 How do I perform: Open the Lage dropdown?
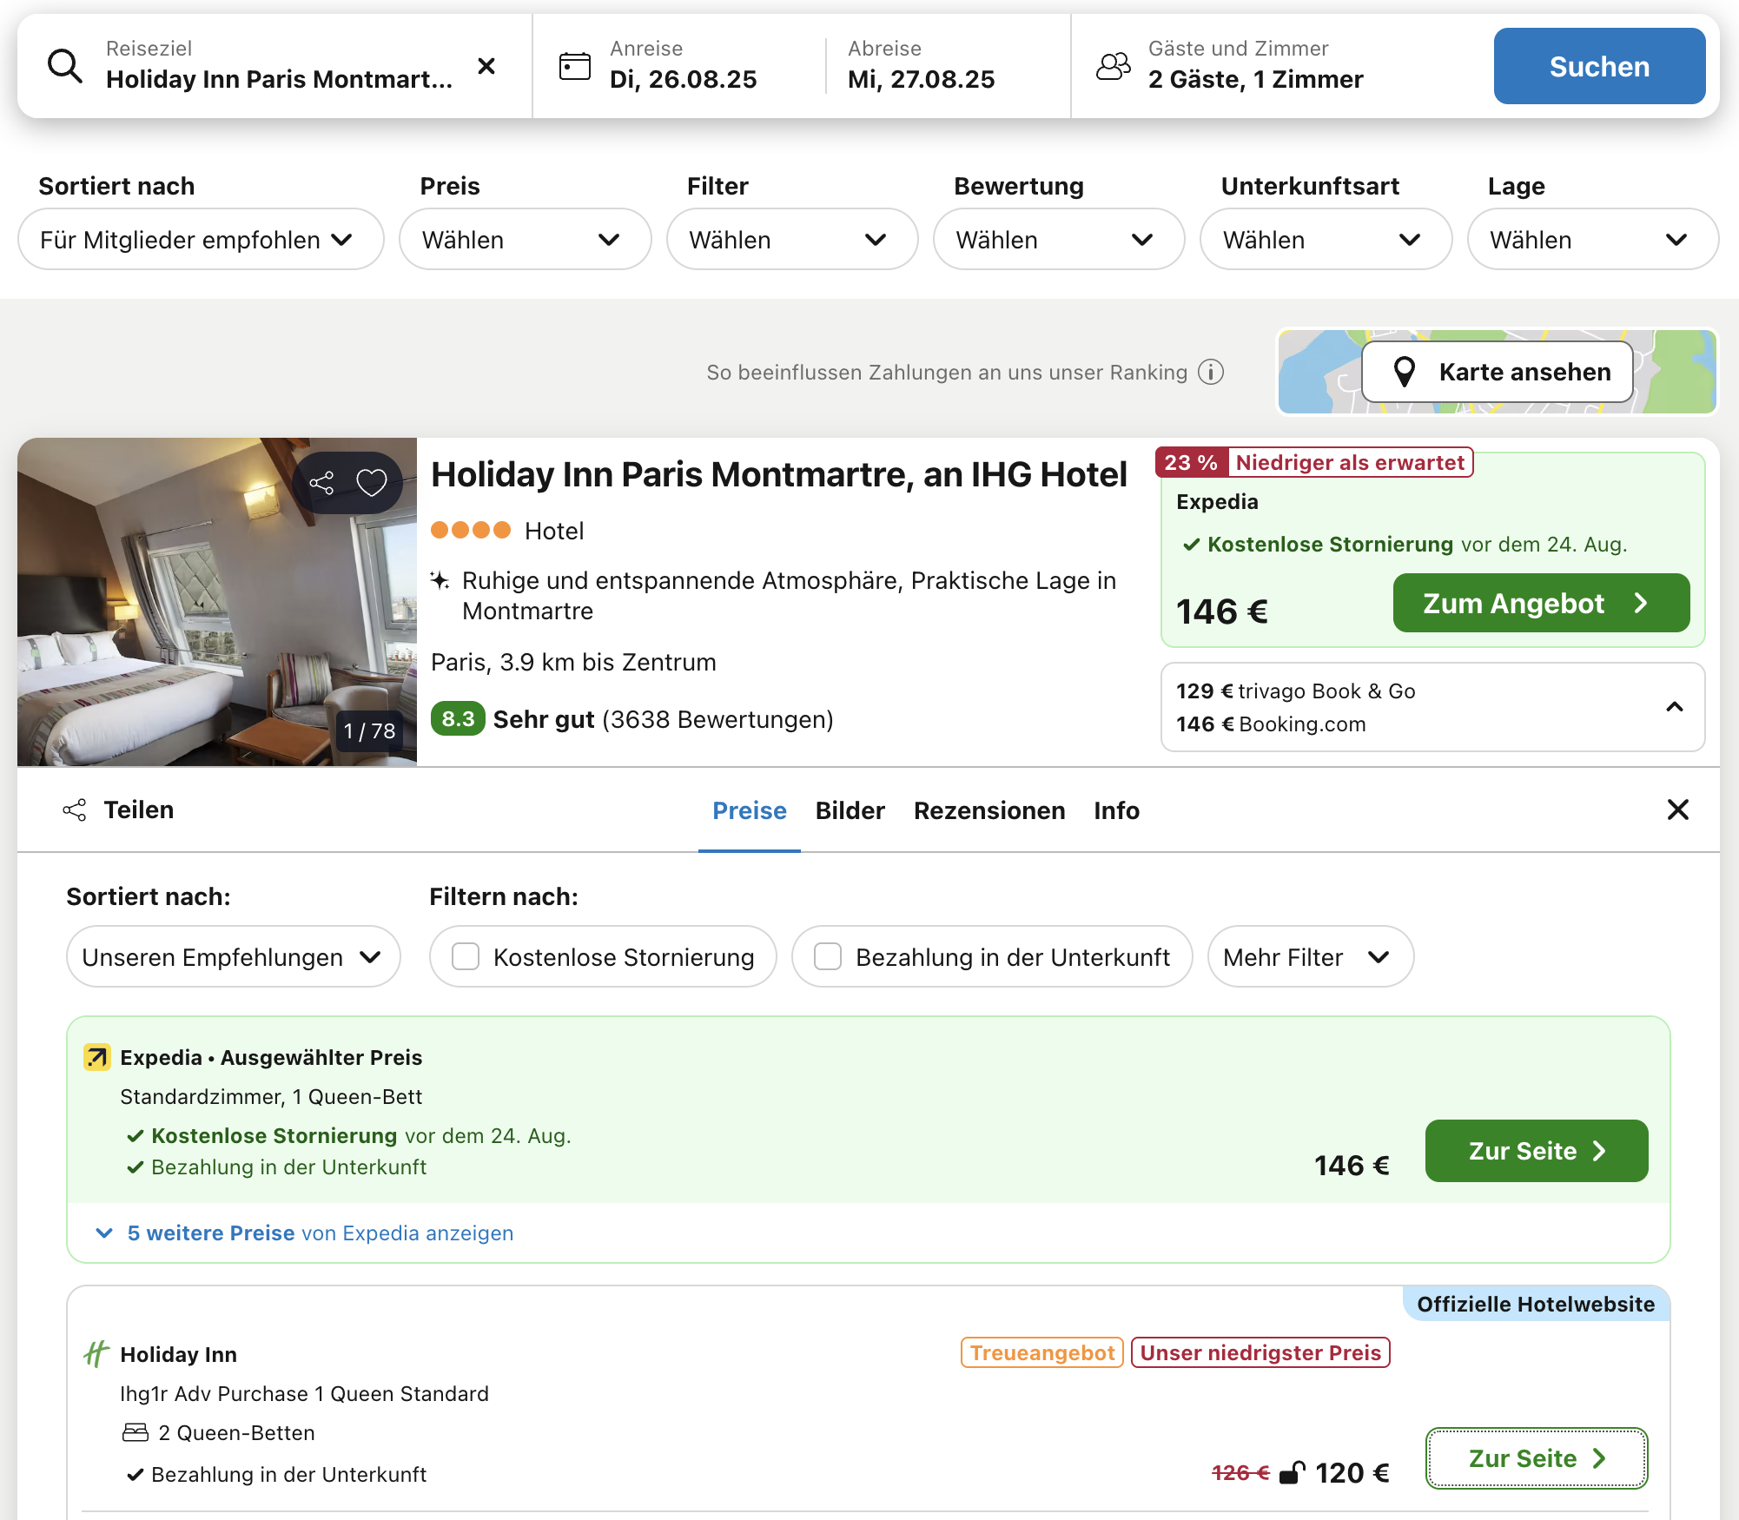coord(1593,239)
